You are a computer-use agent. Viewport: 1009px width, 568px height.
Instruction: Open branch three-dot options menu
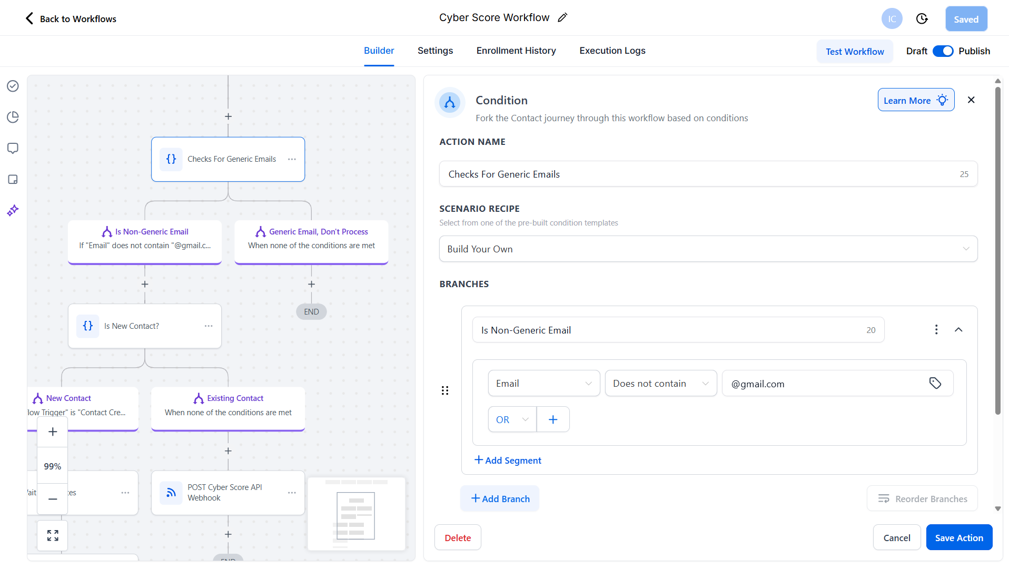[936, 330]
